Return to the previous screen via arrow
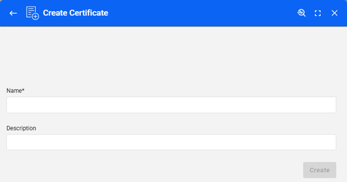347x182 pixels. click(x=13, y=13)
